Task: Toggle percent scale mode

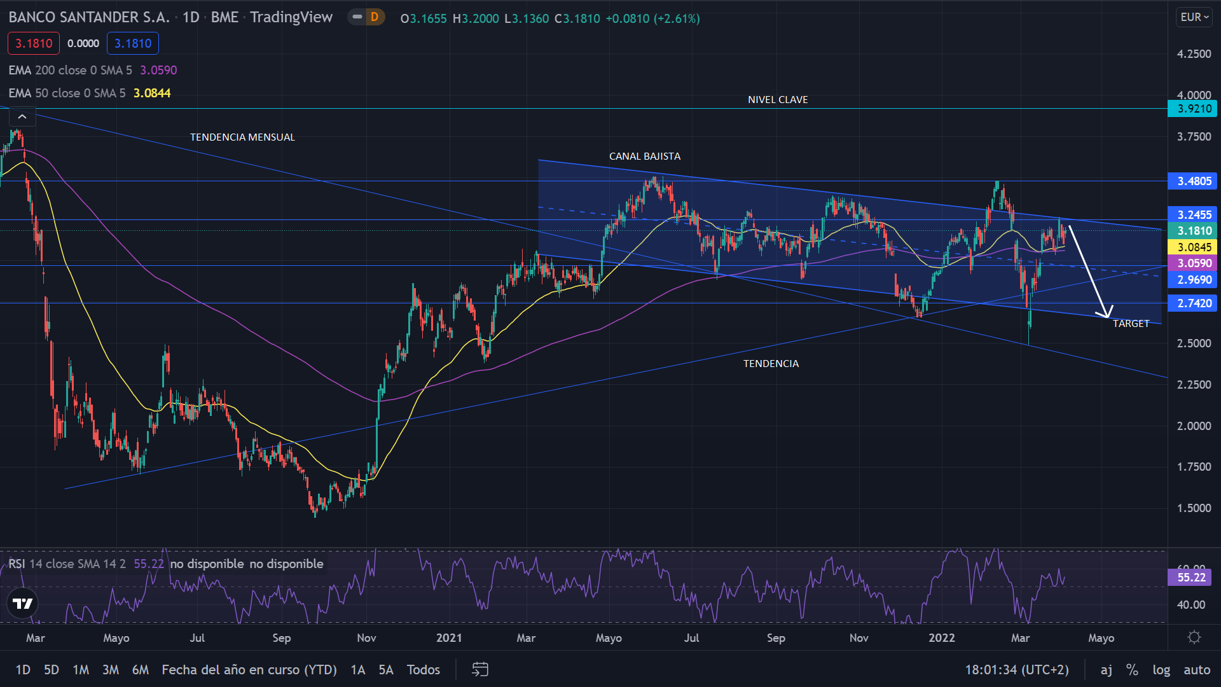Action: 1132,669
